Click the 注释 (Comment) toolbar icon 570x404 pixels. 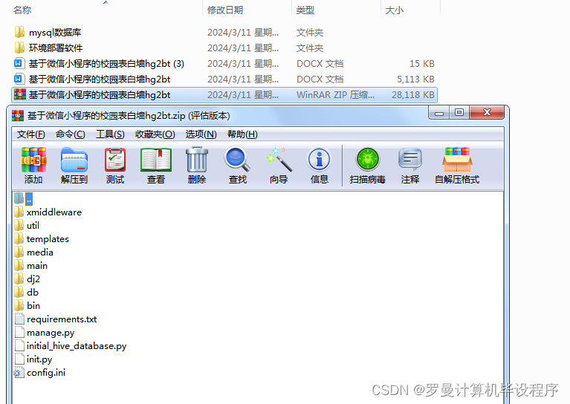410,160
